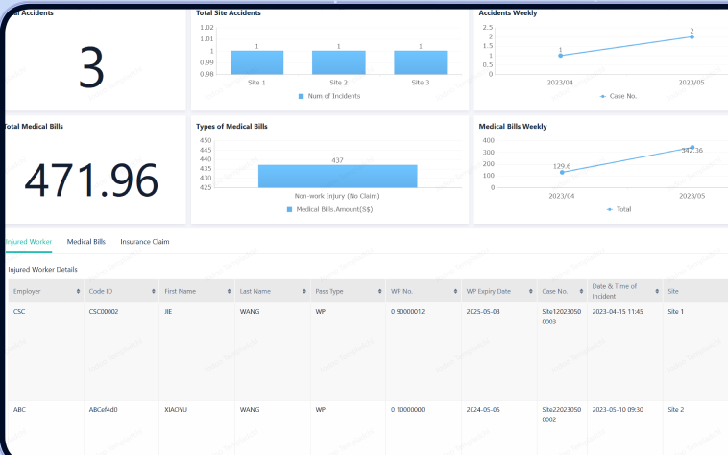The height and width of the screenshot is (455, 728).
Task: Switch to the Injured Worker tab
Action: click(29, 242)
